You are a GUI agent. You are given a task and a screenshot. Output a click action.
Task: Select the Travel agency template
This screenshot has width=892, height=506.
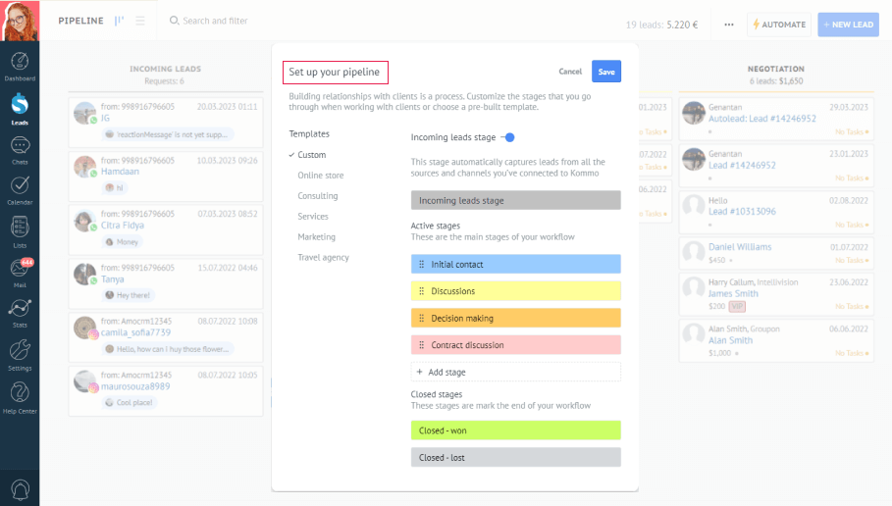coord(323,257)
